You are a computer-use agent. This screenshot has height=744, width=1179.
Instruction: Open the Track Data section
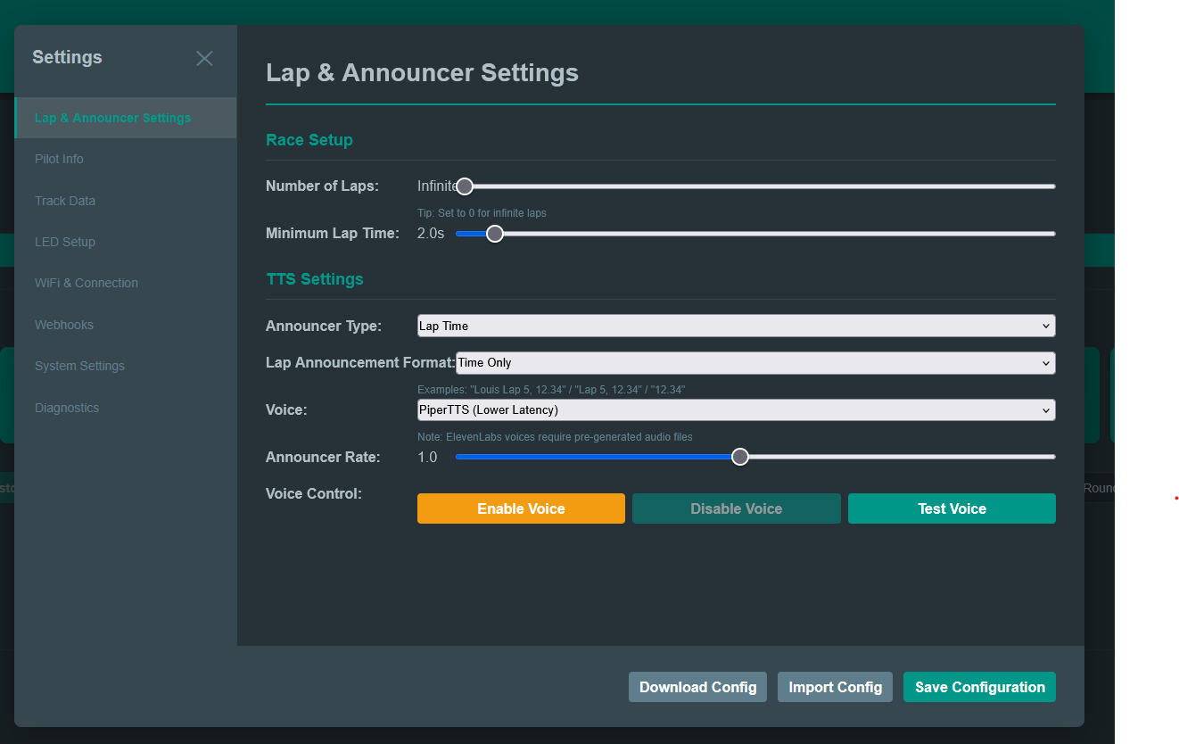click(126, 201)
